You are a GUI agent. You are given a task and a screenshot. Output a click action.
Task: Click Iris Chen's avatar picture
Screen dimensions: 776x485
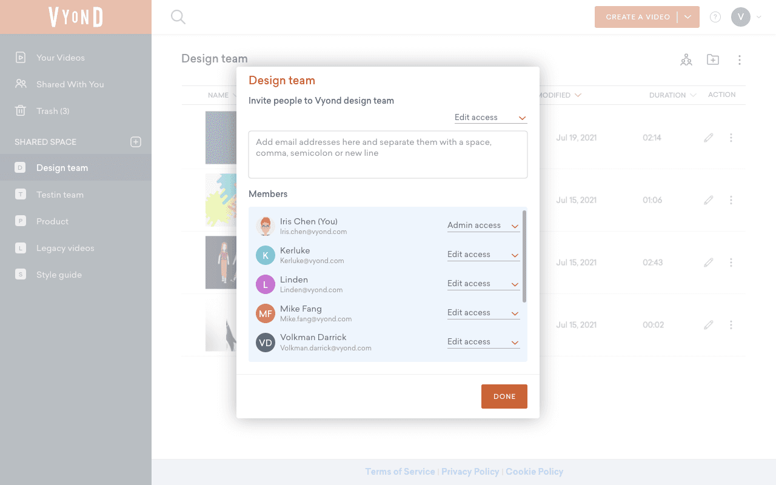(x=266, y=226)
